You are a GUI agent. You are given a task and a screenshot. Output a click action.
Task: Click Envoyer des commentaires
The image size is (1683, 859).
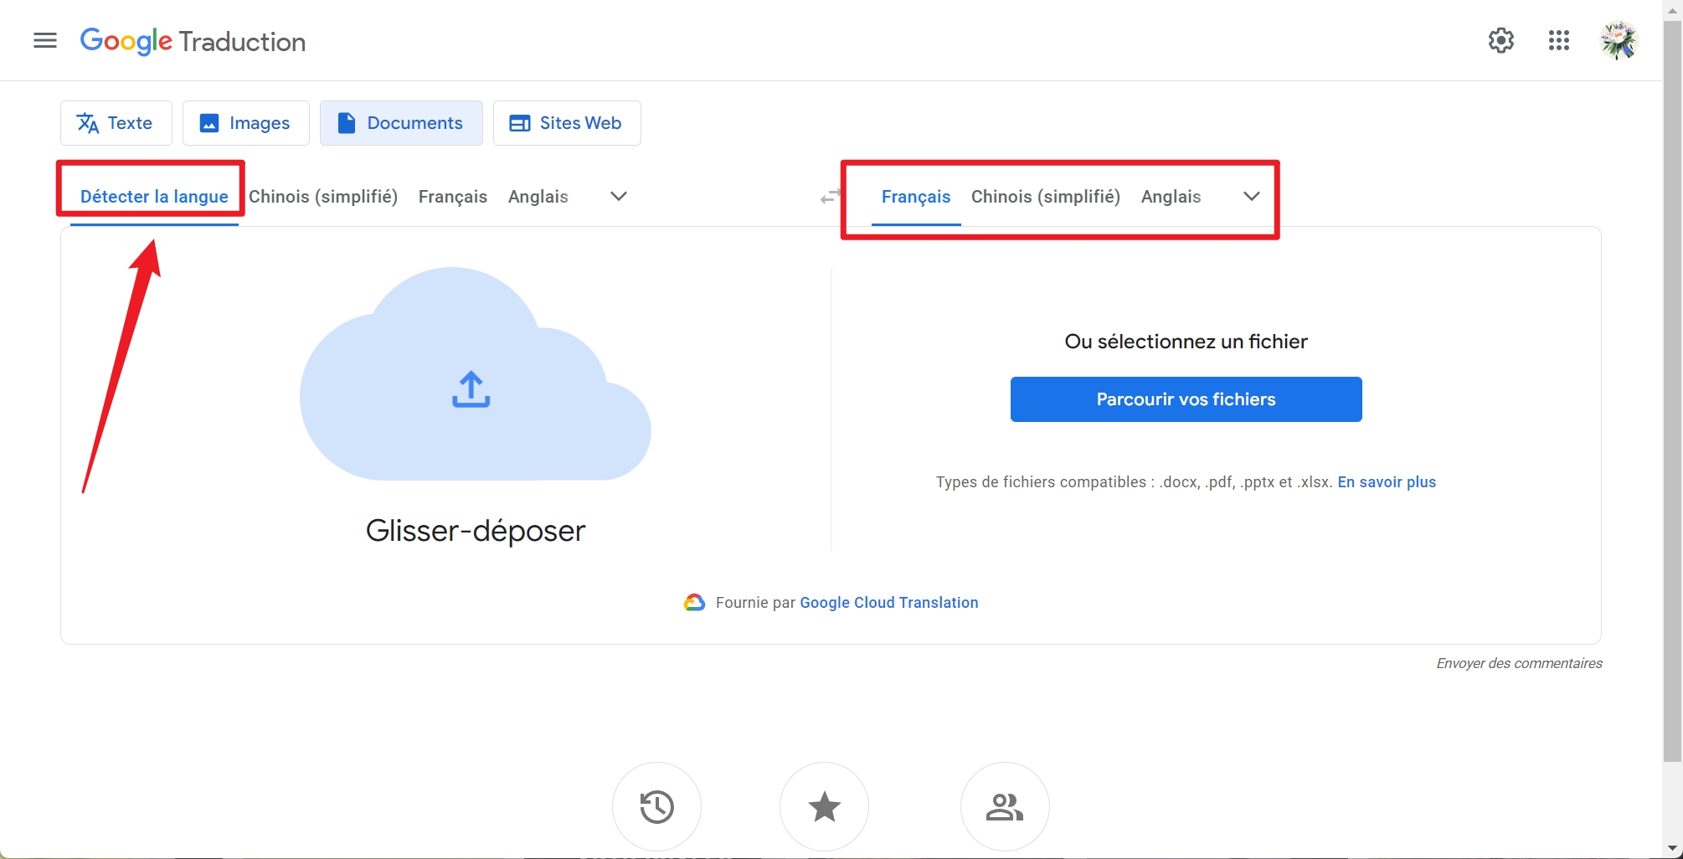tap(1518, 662)
